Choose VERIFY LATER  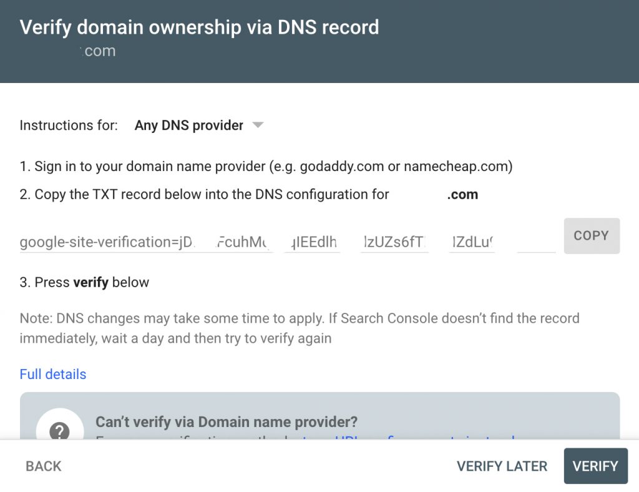coord(502,466)
